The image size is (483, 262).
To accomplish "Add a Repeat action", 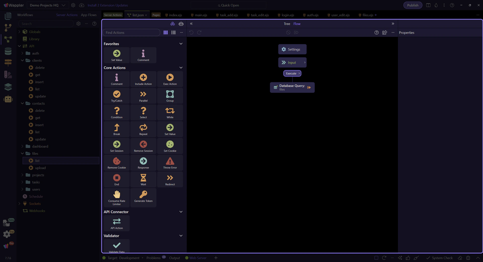I will point(143,129).
